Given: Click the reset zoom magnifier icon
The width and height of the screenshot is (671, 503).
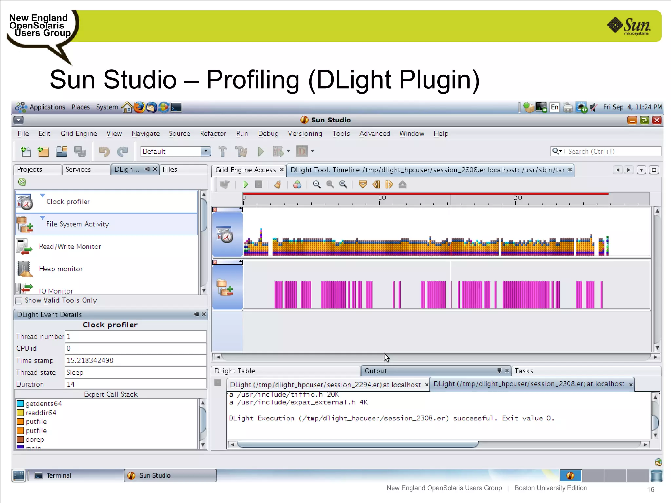Looking at the screenshot, I should pos(343,185).
